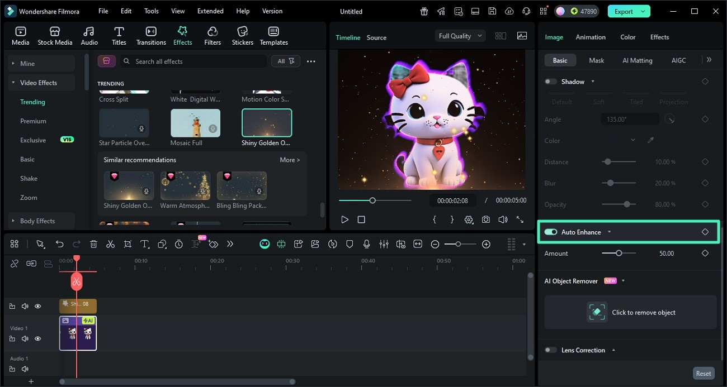Viewport: 727px width, 387px height.
Task: Switch to the Animation tab
Action: [x=591, y=37]
